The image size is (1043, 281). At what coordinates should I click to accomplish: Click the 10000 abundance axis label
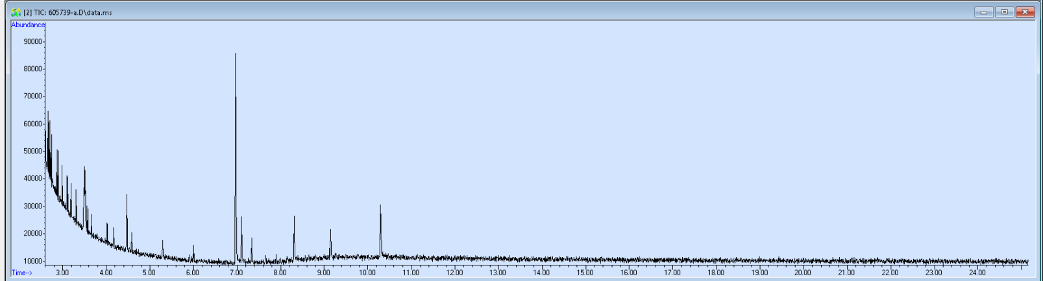pos(32,261)
